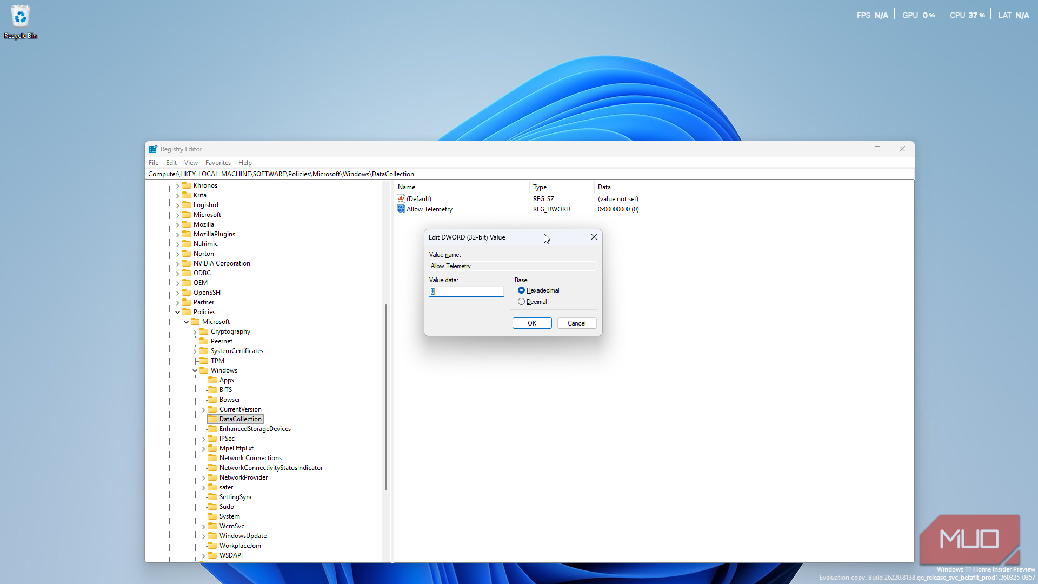Click the Data column header

tap(672, 187)
